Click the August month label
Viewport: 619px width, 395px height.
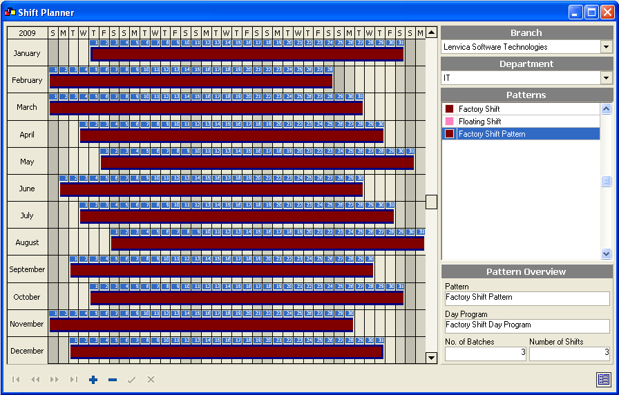click(27, 242)
